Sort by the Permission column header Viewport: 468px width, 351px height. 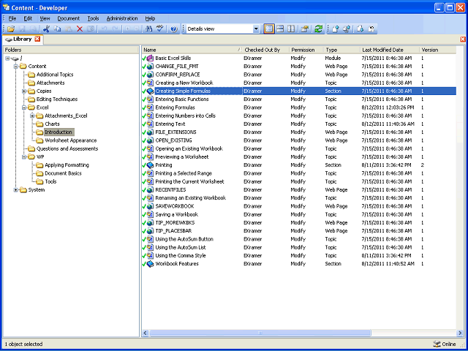pos(306,50)
